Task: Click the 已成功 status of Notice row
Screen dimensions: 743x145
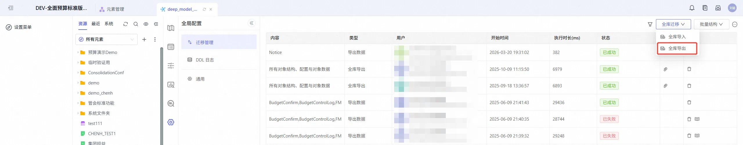Action: (x=609, y=52)
